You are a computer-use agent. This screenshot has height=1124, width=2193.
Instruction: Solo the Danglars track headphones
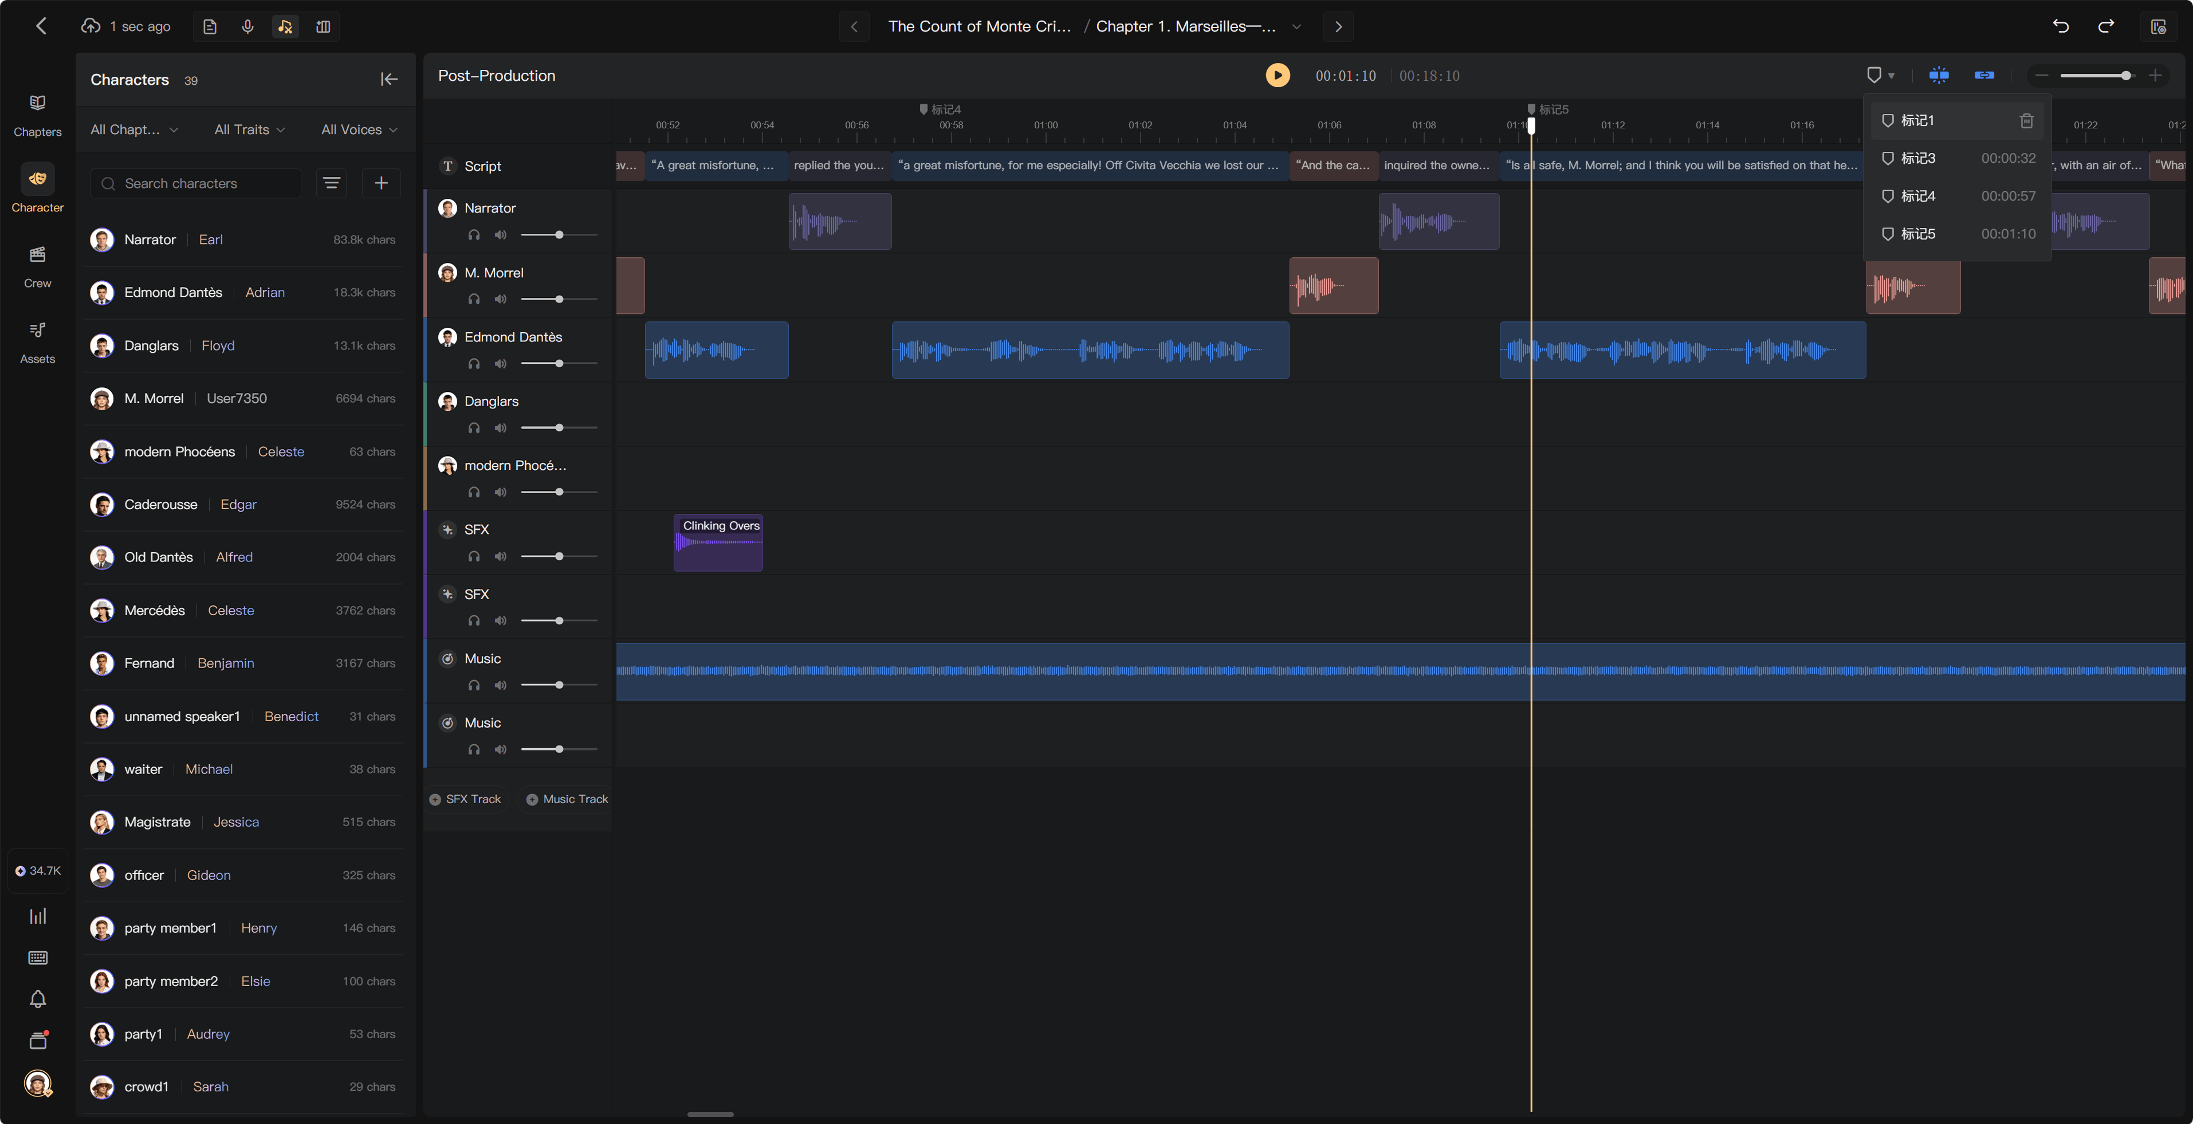click(x=474, y=429)
